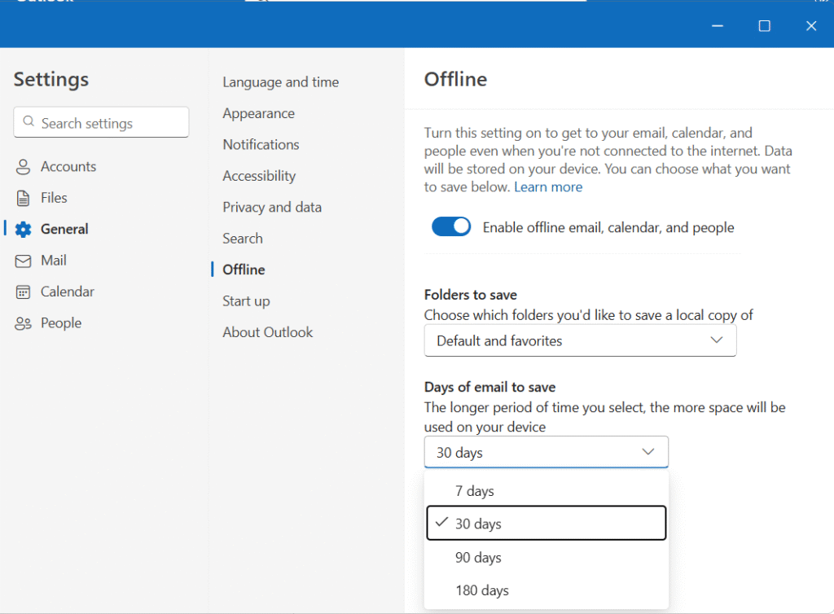Click the magnifier icon in search box
Viewport: 834px width, 614px height.
29,123
